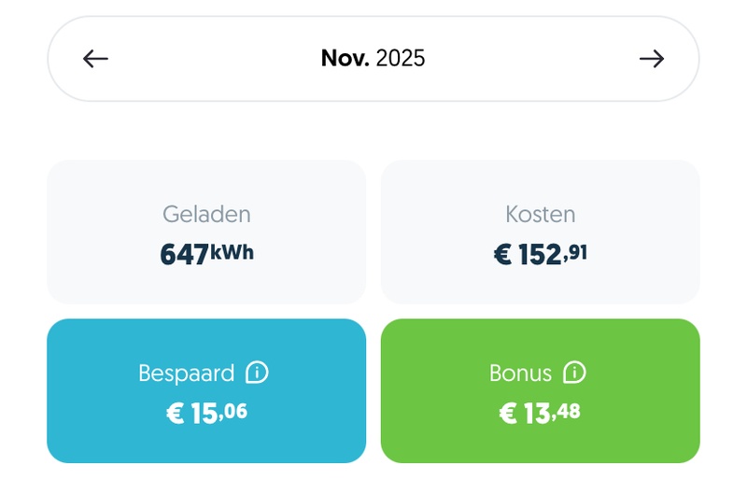Screen dimensions: 747x493
Task: Click the bold Nov. month text
Action: (345, 59)
